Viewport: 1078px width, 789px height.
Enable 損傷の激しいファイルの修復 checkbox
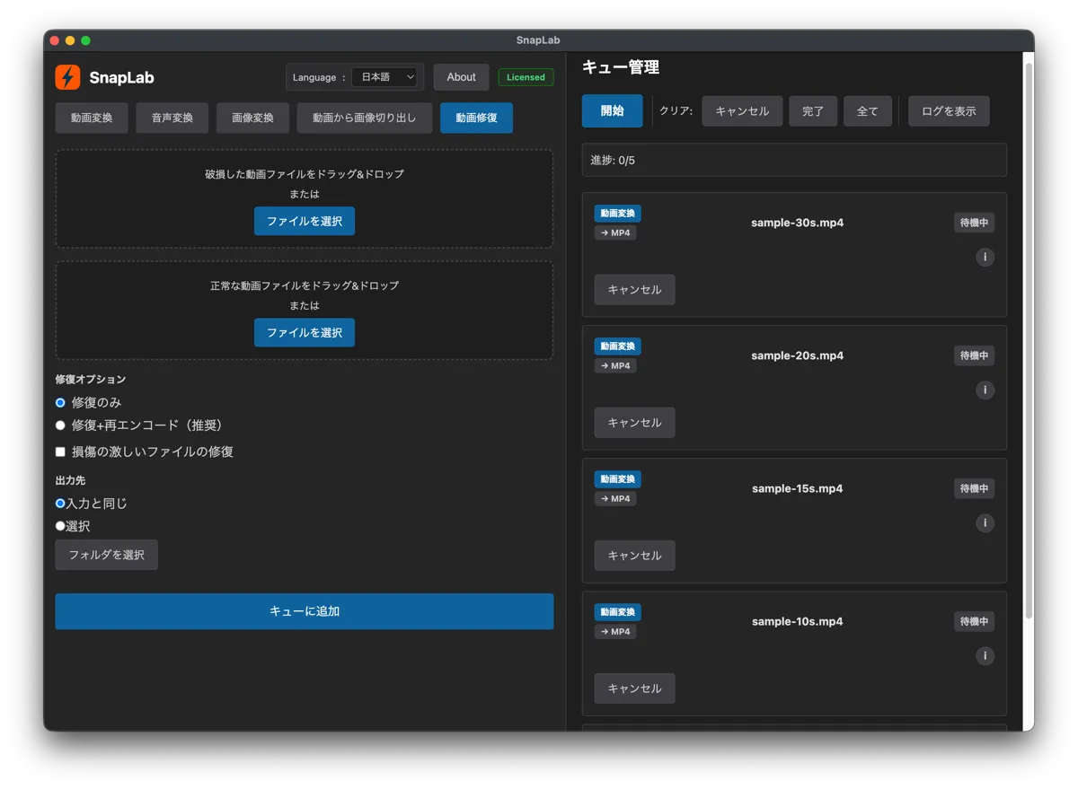pyautogui.click(x=60, y=451)
